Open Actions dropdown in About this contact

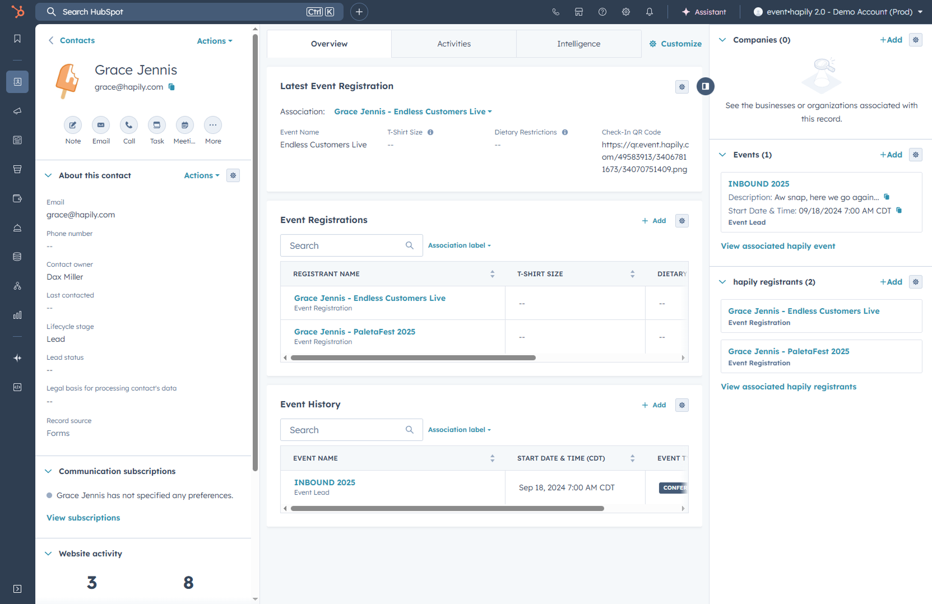(202, 175)
